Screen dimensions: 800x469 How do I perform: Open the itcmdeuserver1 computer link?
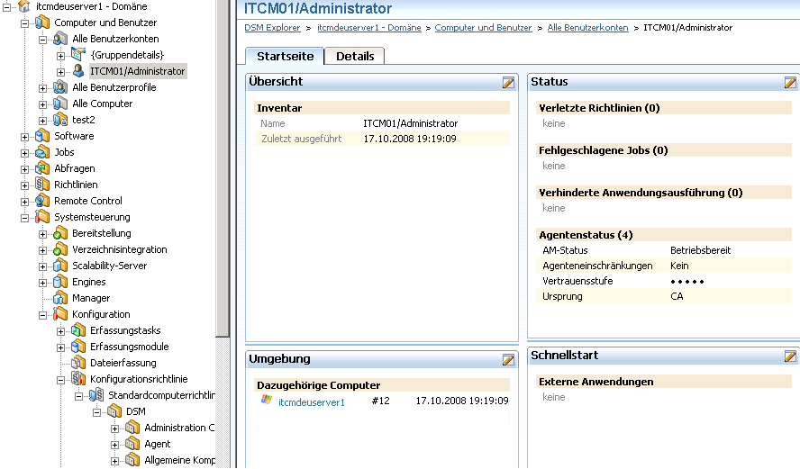pyautogui.click(x=311, y=402)
